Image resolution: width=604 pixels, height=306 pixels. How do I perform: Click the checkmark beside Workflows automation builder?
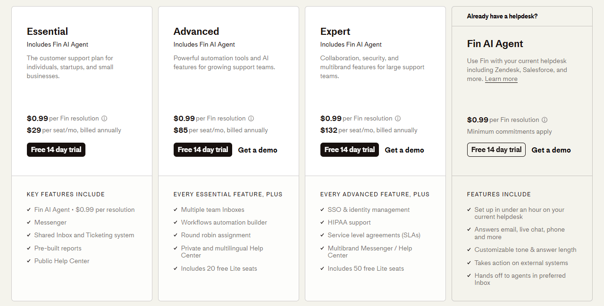tap(175, 222)
